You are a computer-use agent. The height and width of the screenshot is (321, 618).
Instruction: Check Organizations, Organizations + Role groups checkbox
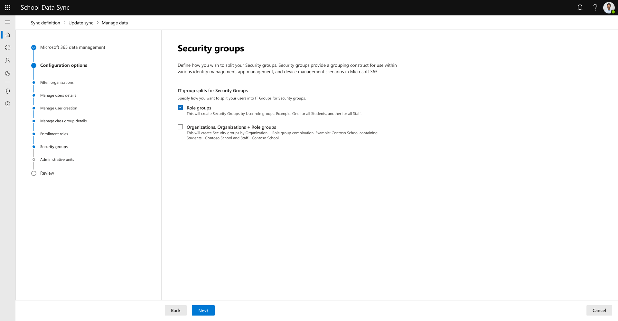point(180,127)
